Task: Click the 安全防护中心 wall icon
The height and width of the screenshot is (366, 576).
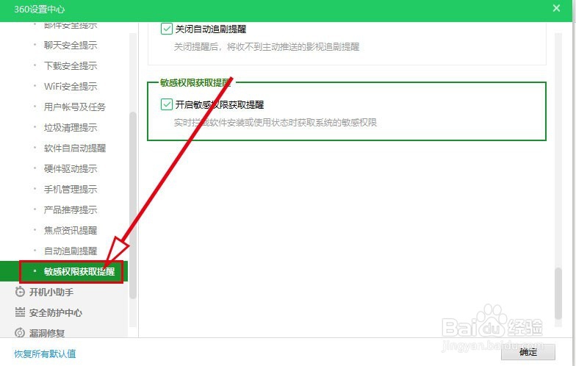Action: point(20,312)
